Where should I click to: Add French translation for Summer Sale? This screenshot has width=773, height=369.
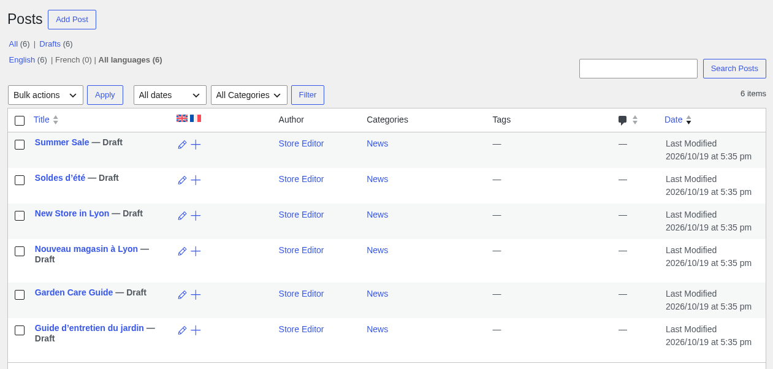click(x=196, y=145)
